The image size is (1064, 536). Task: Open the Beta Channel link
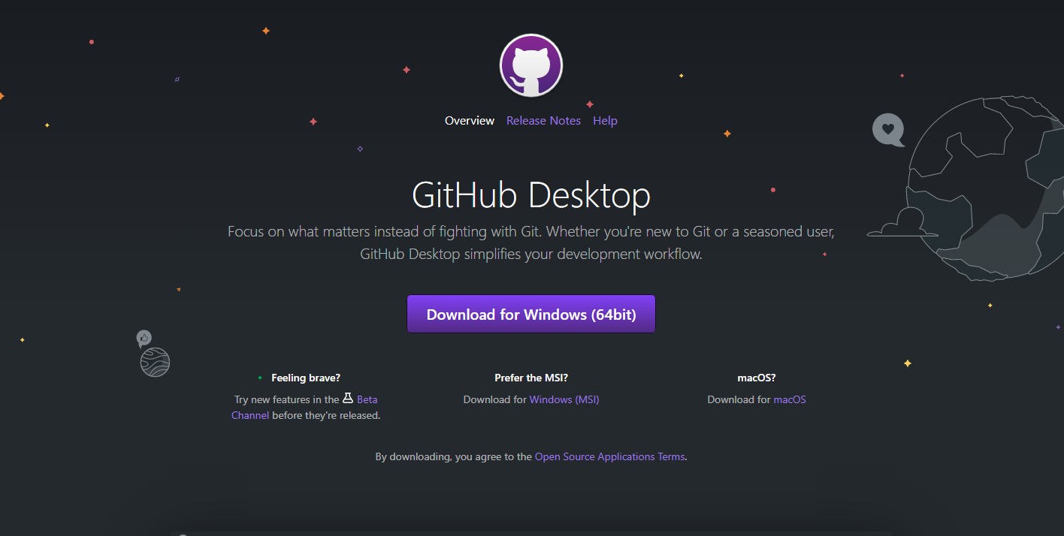[367, 399]
